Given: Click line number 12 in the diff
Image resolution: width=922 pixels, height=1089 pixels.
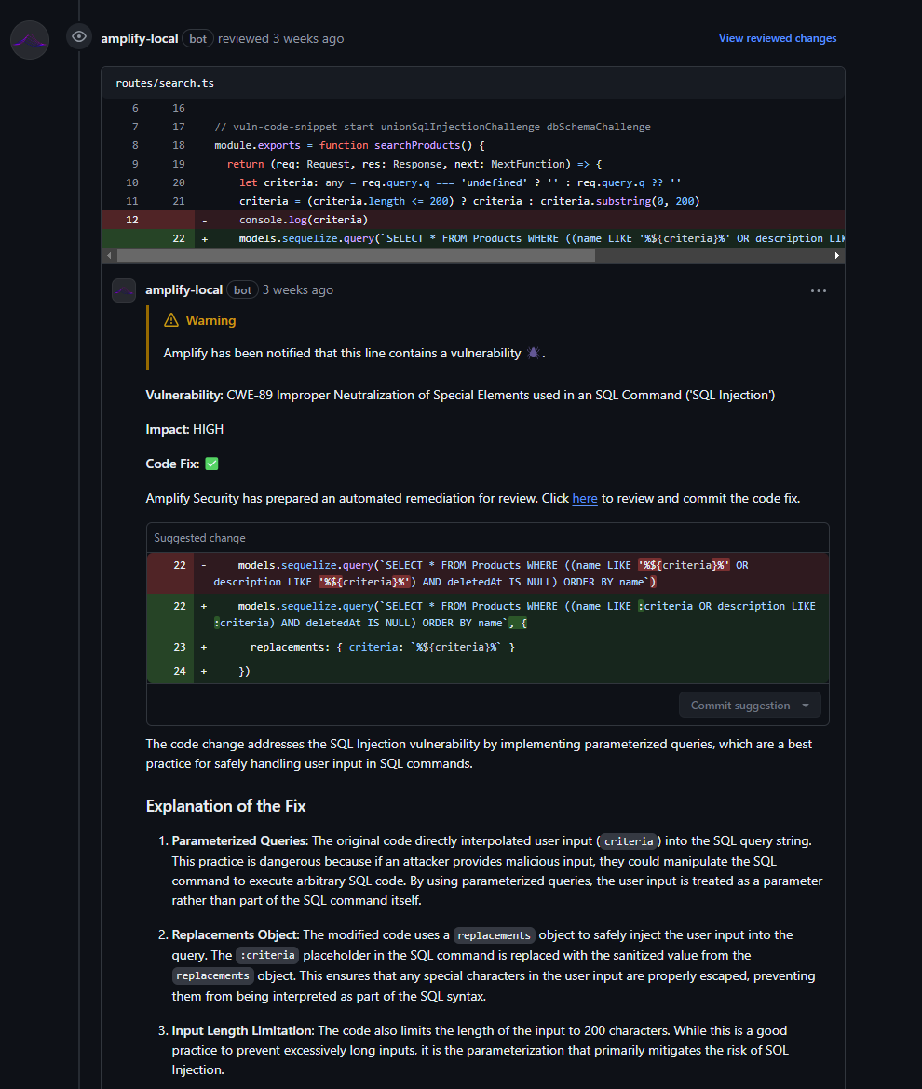Looking at the screenshot, I should pyautogui.click(x=131, y=220).
